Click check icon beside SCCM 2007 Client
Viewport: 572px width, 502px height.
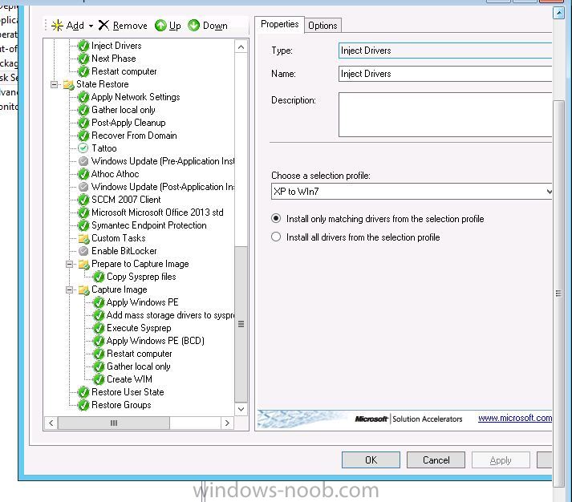click(83, 200)
